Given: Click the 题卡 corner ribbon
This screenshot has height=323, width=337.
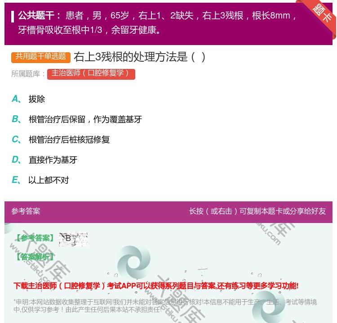Looking at the screenshot, I should [x=322, y=13].
